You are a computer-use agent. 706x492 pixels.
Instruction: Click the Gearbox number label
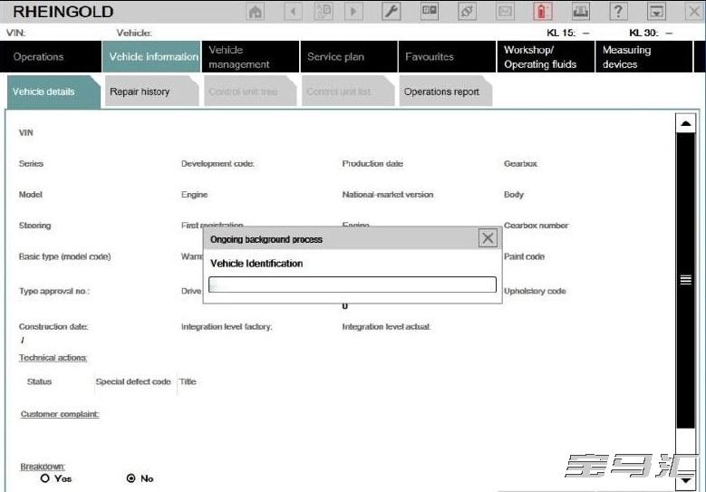pos(536,225)
